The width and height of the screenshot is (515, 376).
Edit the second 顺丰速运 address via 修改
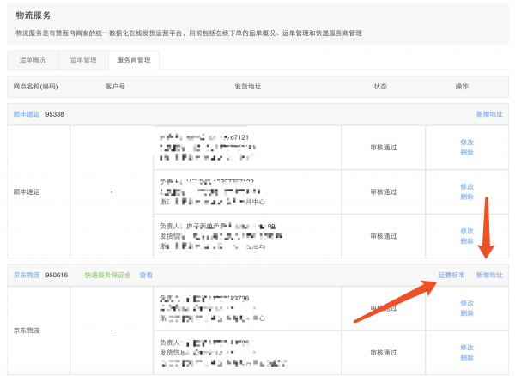[x=467, y=186]
